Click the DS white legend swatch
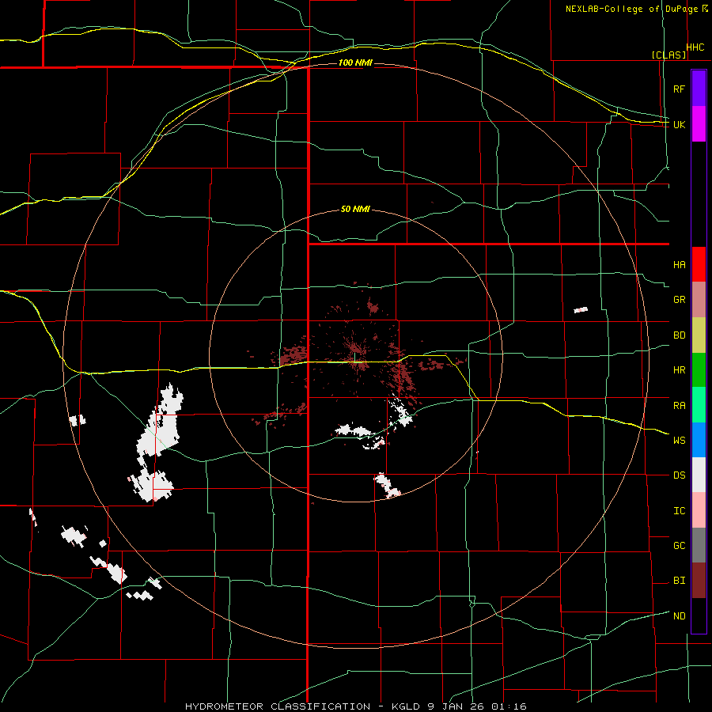 pos(699,475)
